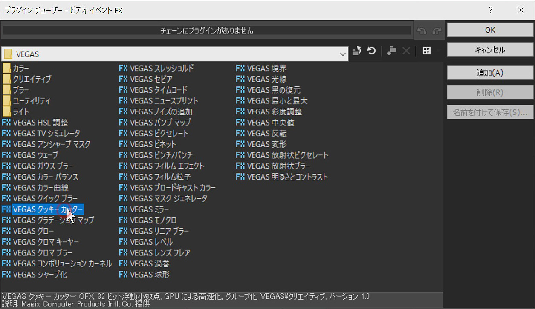Click the 削除(R) button

click(x=490, y=92)
